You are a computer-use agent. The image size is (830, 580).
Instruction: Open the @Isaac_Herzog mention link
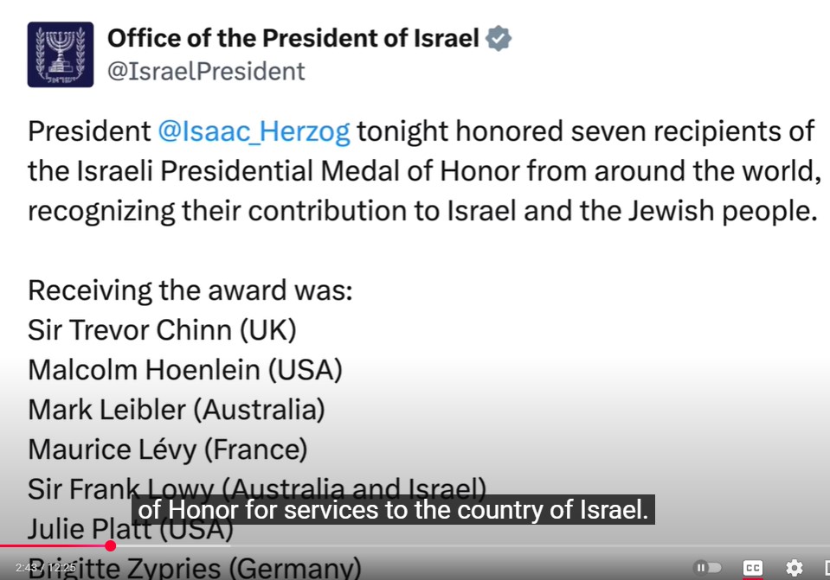(254, 131)
